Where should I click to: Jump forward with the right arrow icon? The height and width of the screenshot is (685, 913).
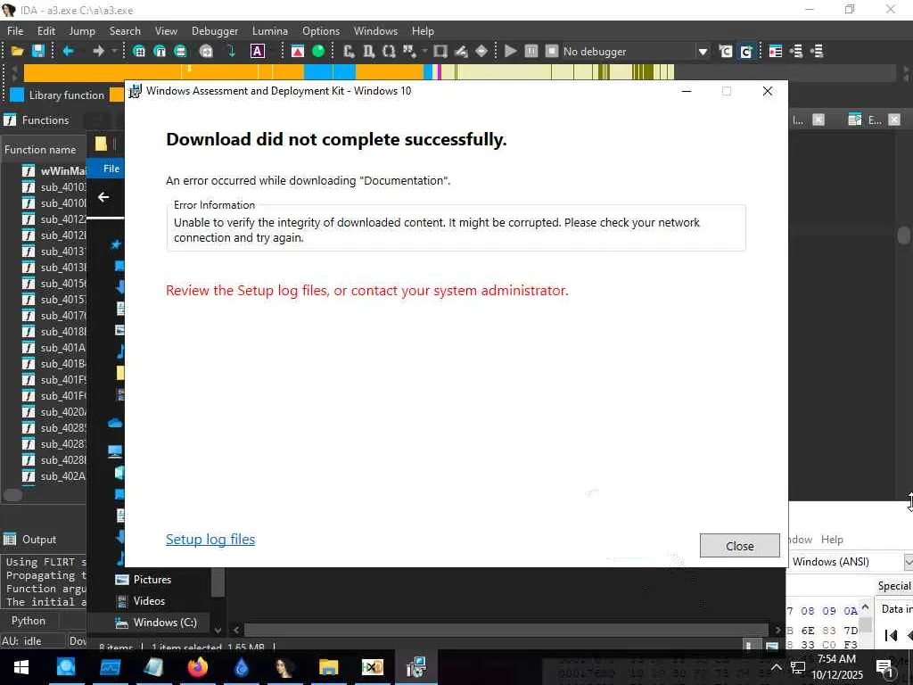(98, 51)
